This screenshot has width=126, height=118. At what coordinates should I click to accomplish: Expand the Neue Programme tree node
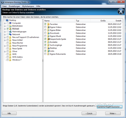[5, 46]
